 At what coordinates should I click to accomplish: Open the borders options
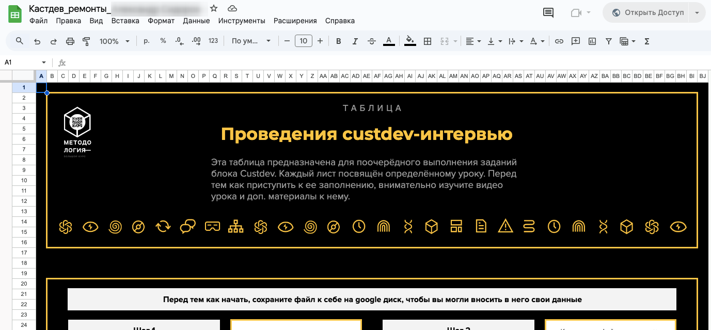[428, 41]
